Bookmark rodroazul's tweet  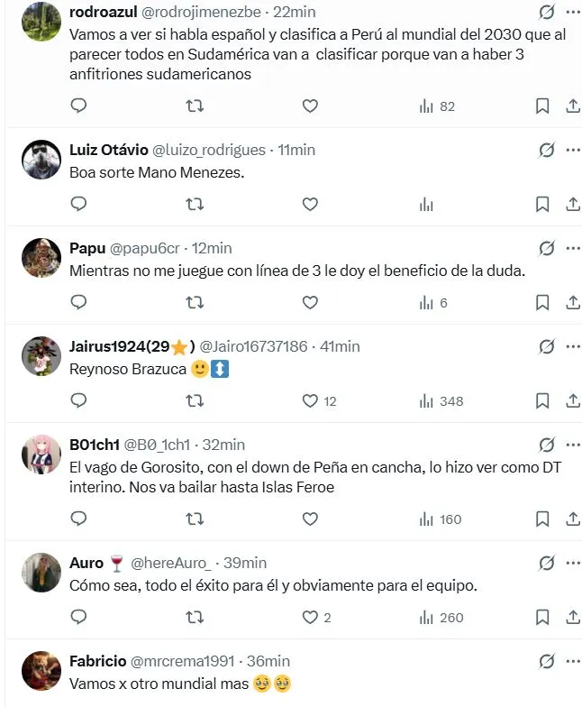pos(542,106)
